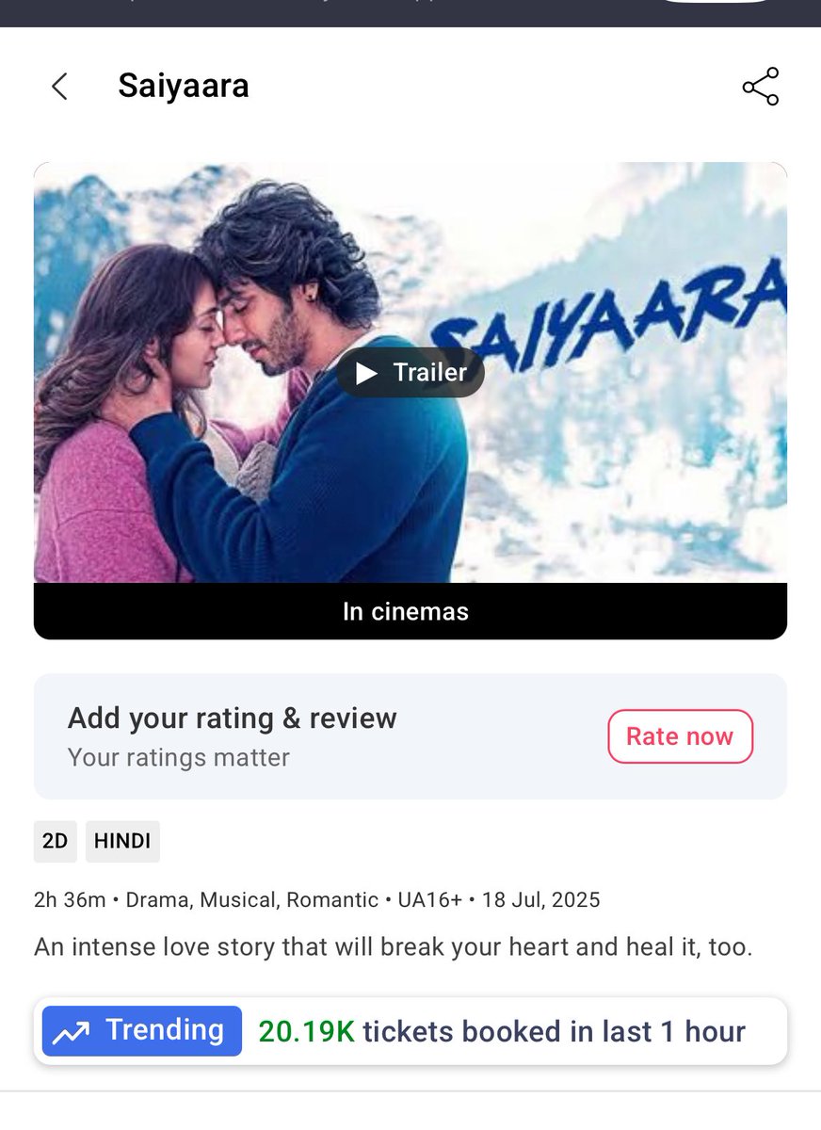This screenshot has width=821, height=1130.
Task: Tap the 2h 36m runtime text
Action: tap(70, 899)
